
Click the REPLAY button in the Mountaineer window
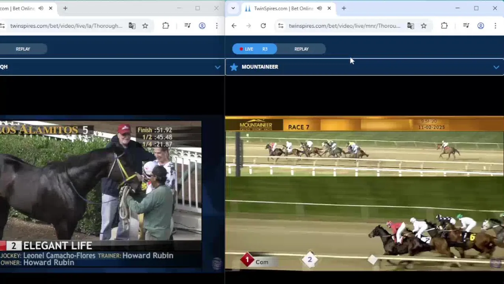(x=301, y=49)
